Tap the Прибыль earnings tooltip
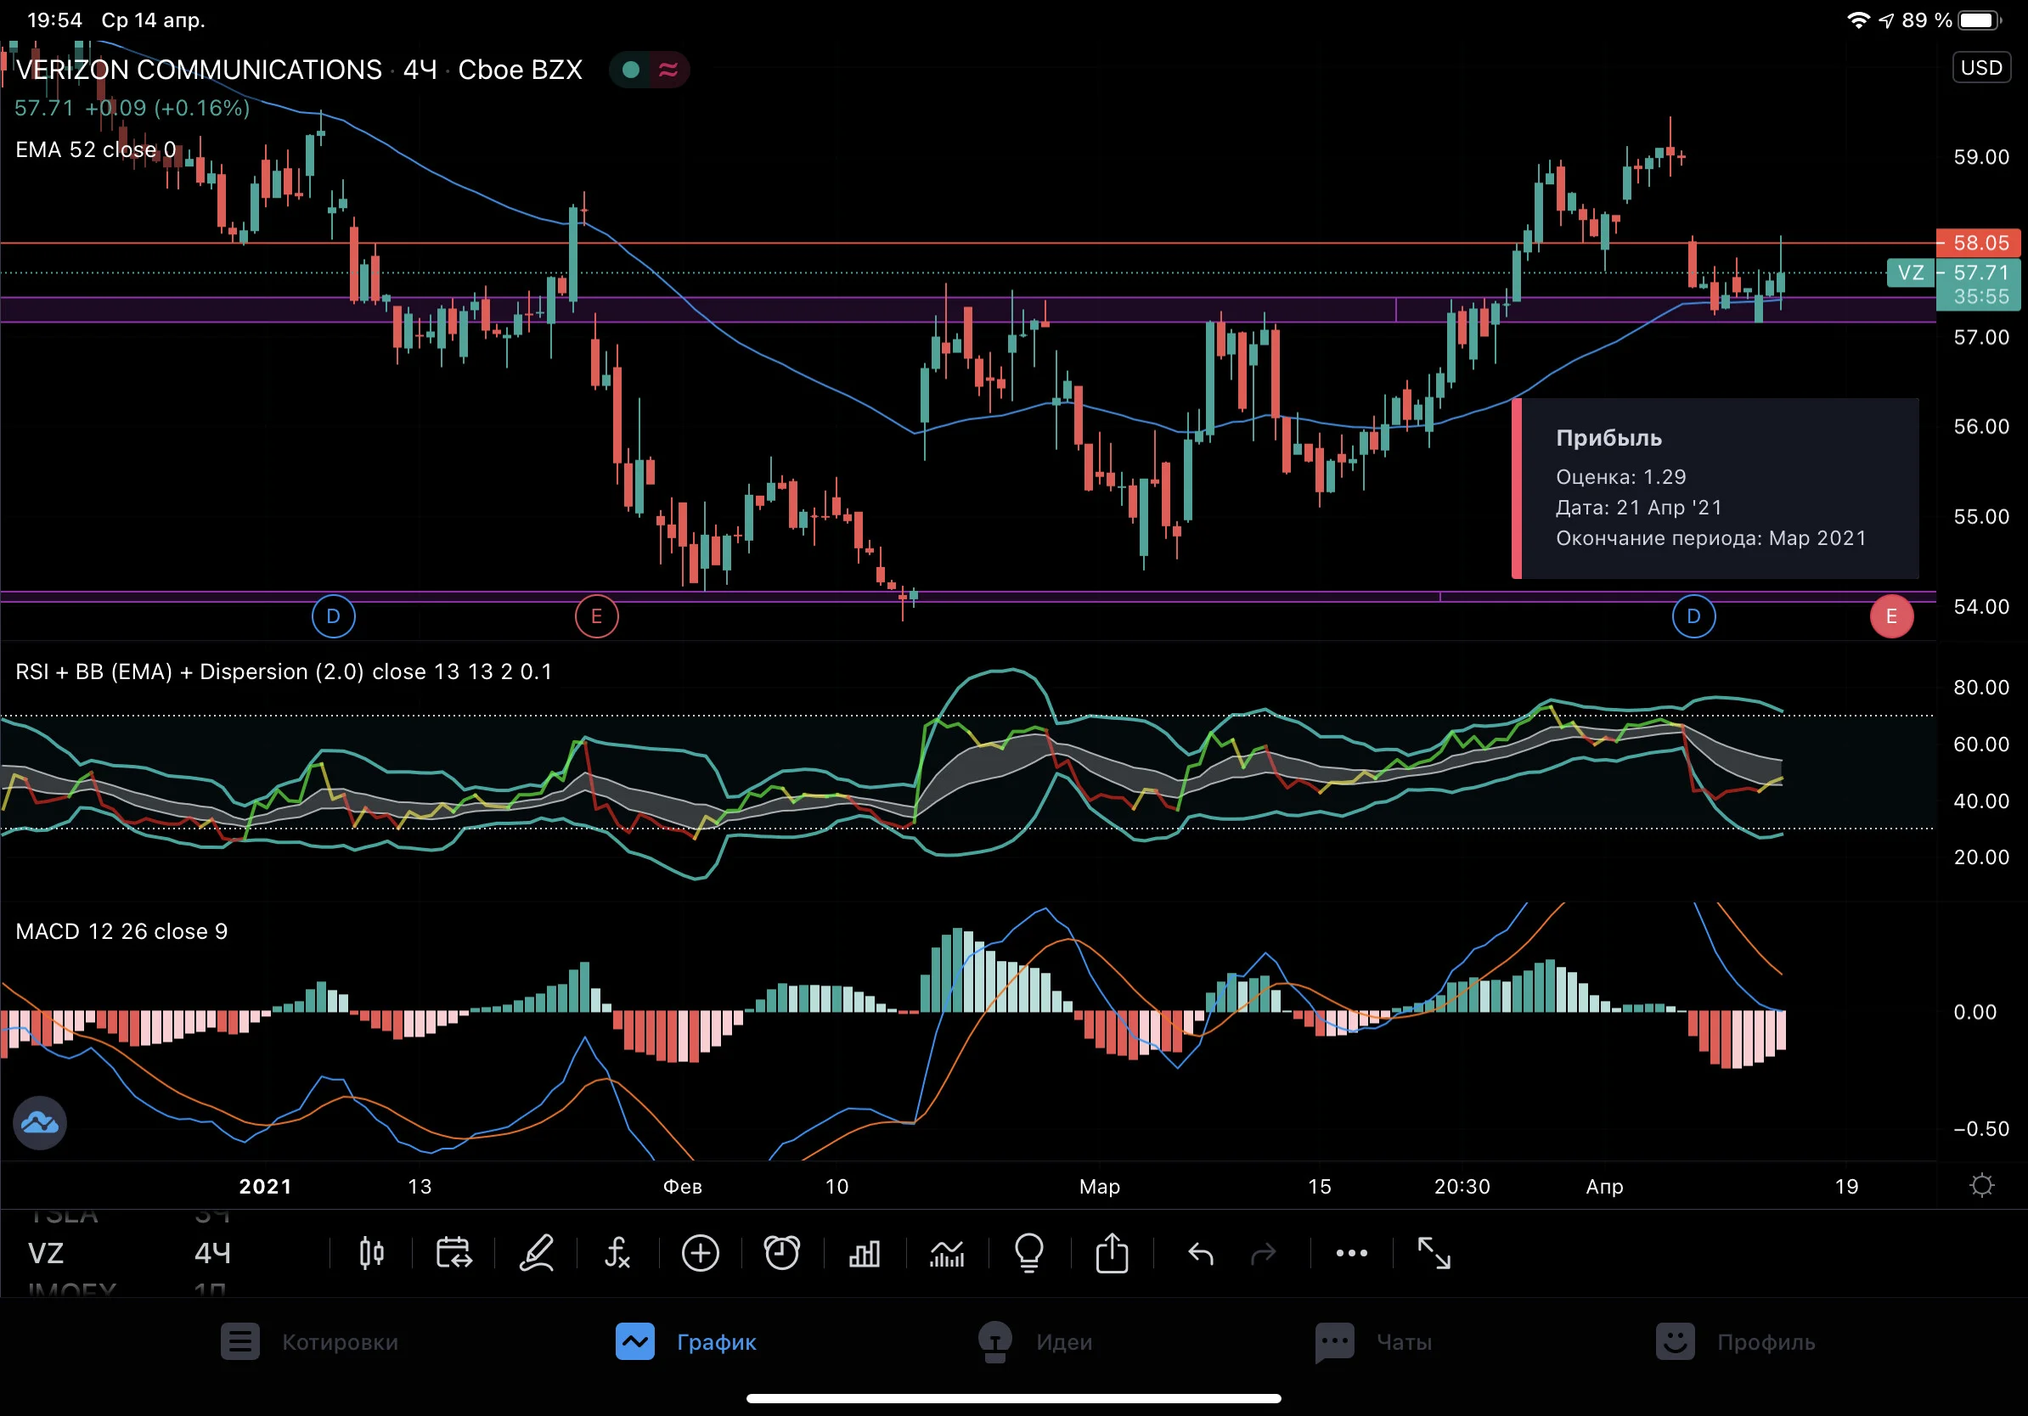The height and width of the screenshot is (1416, 2028). pos(1715,488)
